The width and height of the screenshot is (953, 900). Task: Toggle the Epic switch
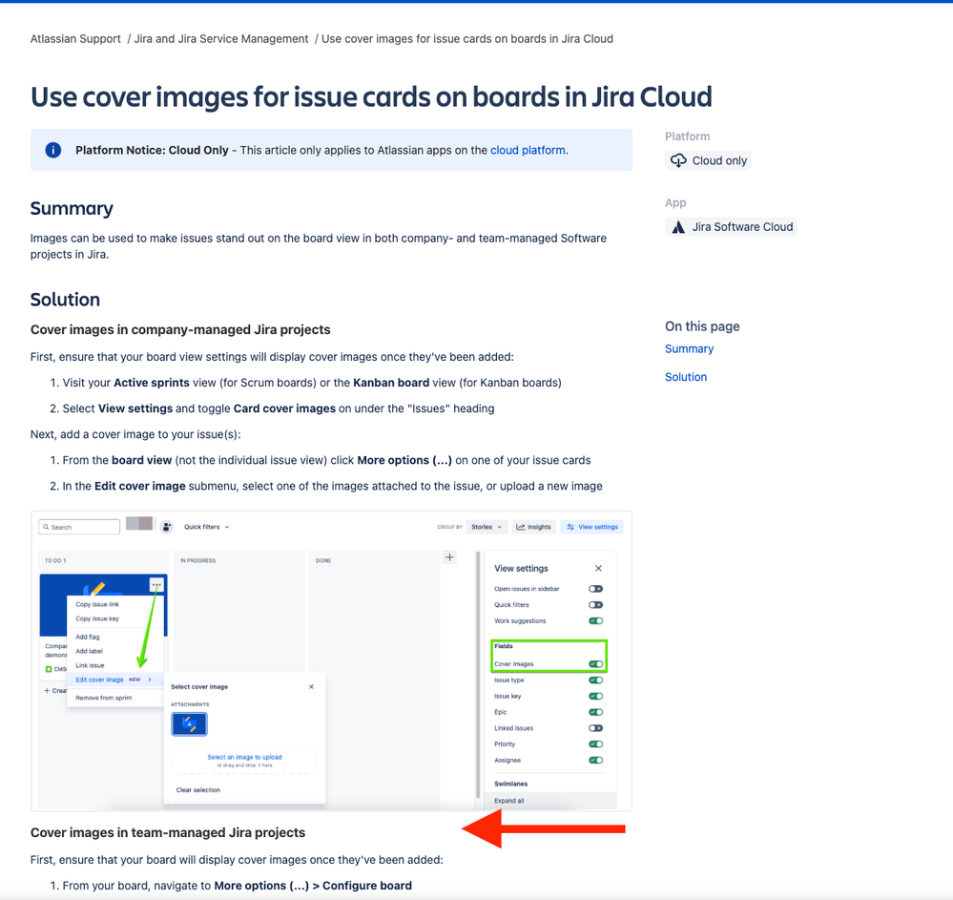pyautogui.click(x=595, y=712)
